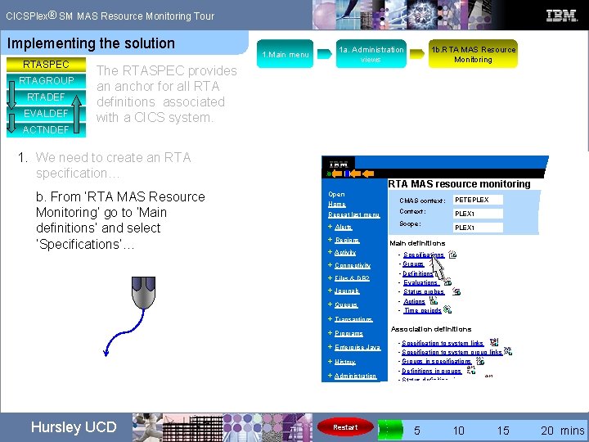
Task: Open Specification to system group links
Action: (x=452, y=352)
